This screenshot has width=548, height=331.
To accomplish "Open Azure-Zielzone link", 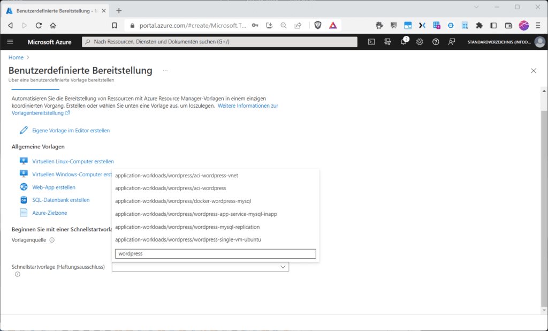I will pos(50,213).
